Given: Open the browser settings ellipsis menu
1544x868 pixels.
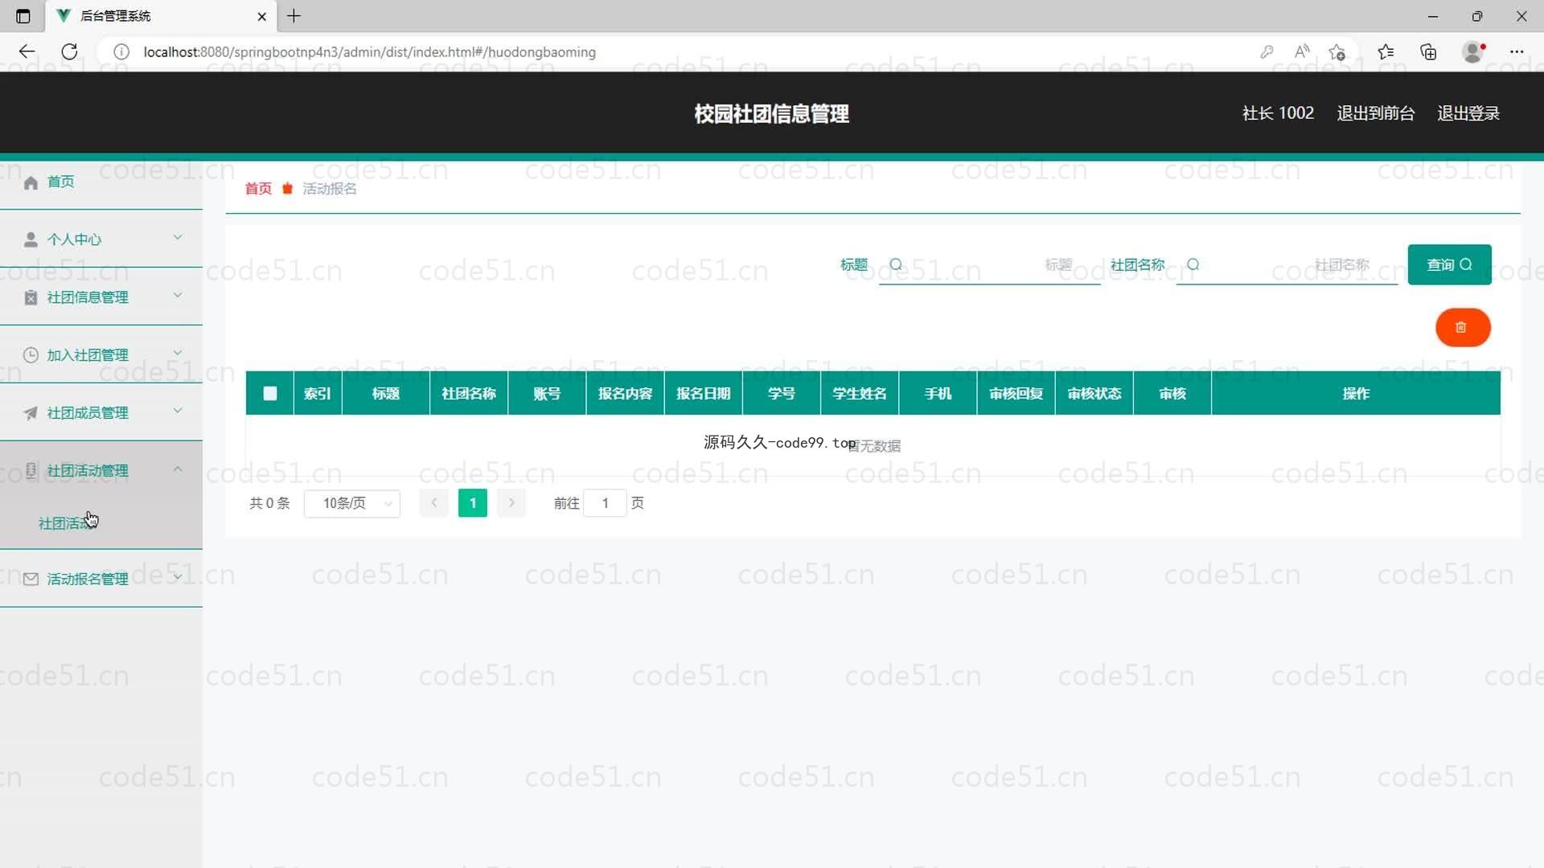Looking at the screenshot, I should click(1517, 51).
